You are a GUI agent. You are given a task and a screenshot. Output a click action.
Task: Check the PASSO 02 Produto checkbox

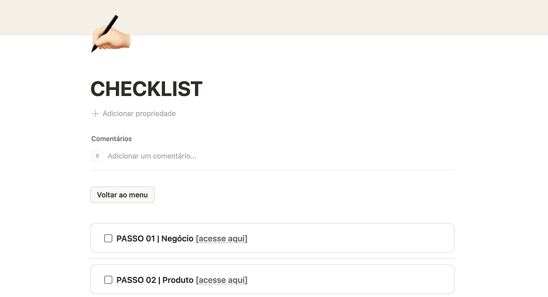pos(108,280)
